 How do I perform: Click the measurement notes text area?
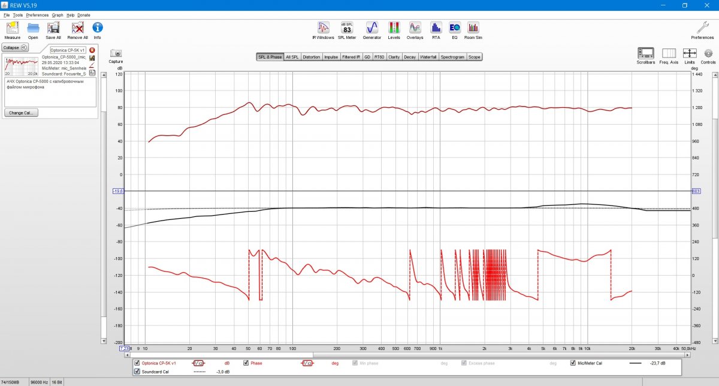point(50,92)
